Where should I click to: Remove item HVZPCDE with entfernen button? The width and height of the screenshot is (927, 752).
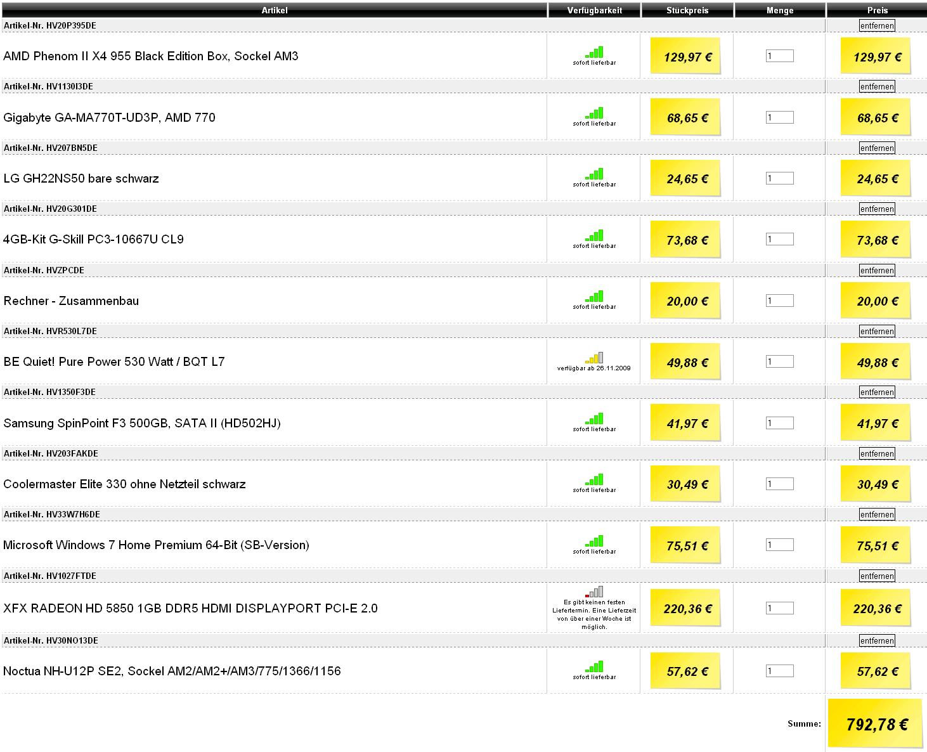pos(877,270)
